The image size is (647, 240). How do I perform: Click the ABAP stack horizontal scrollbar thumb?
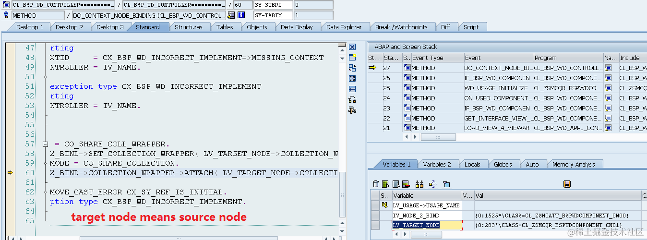pos(438,137)
